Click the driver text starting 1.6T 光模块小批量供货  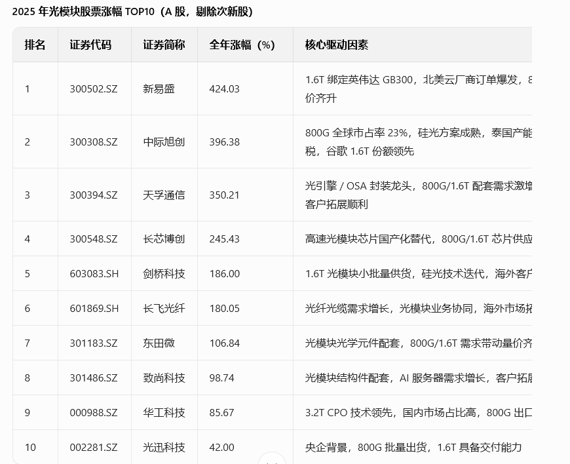(419, 273)
